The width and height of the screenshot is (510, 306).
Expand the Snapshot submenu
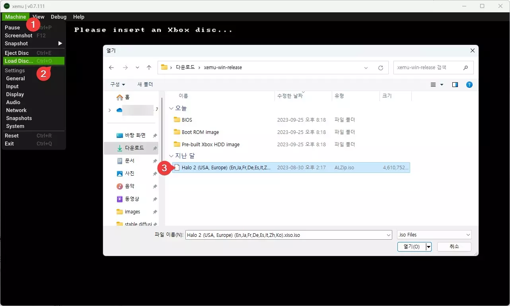(33, 43)
